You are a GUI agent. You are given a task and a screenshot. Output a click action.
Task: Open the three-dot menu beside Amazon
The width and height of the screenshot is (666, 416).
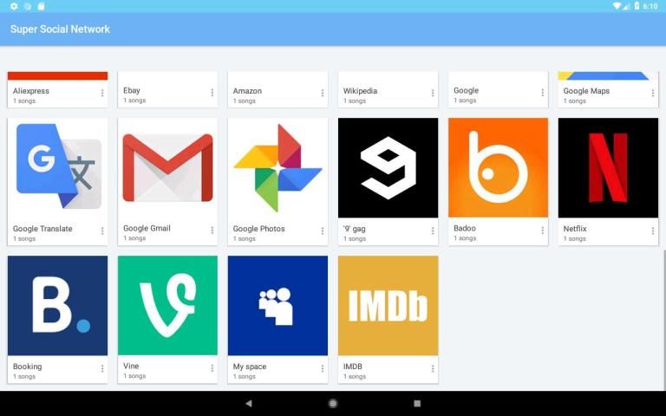(x=323, y=94)
